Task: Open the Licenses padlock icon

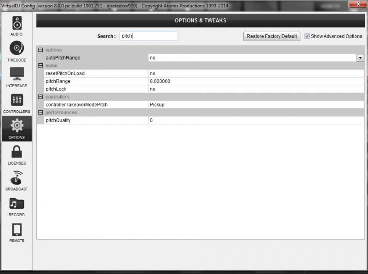Action: 17,152
